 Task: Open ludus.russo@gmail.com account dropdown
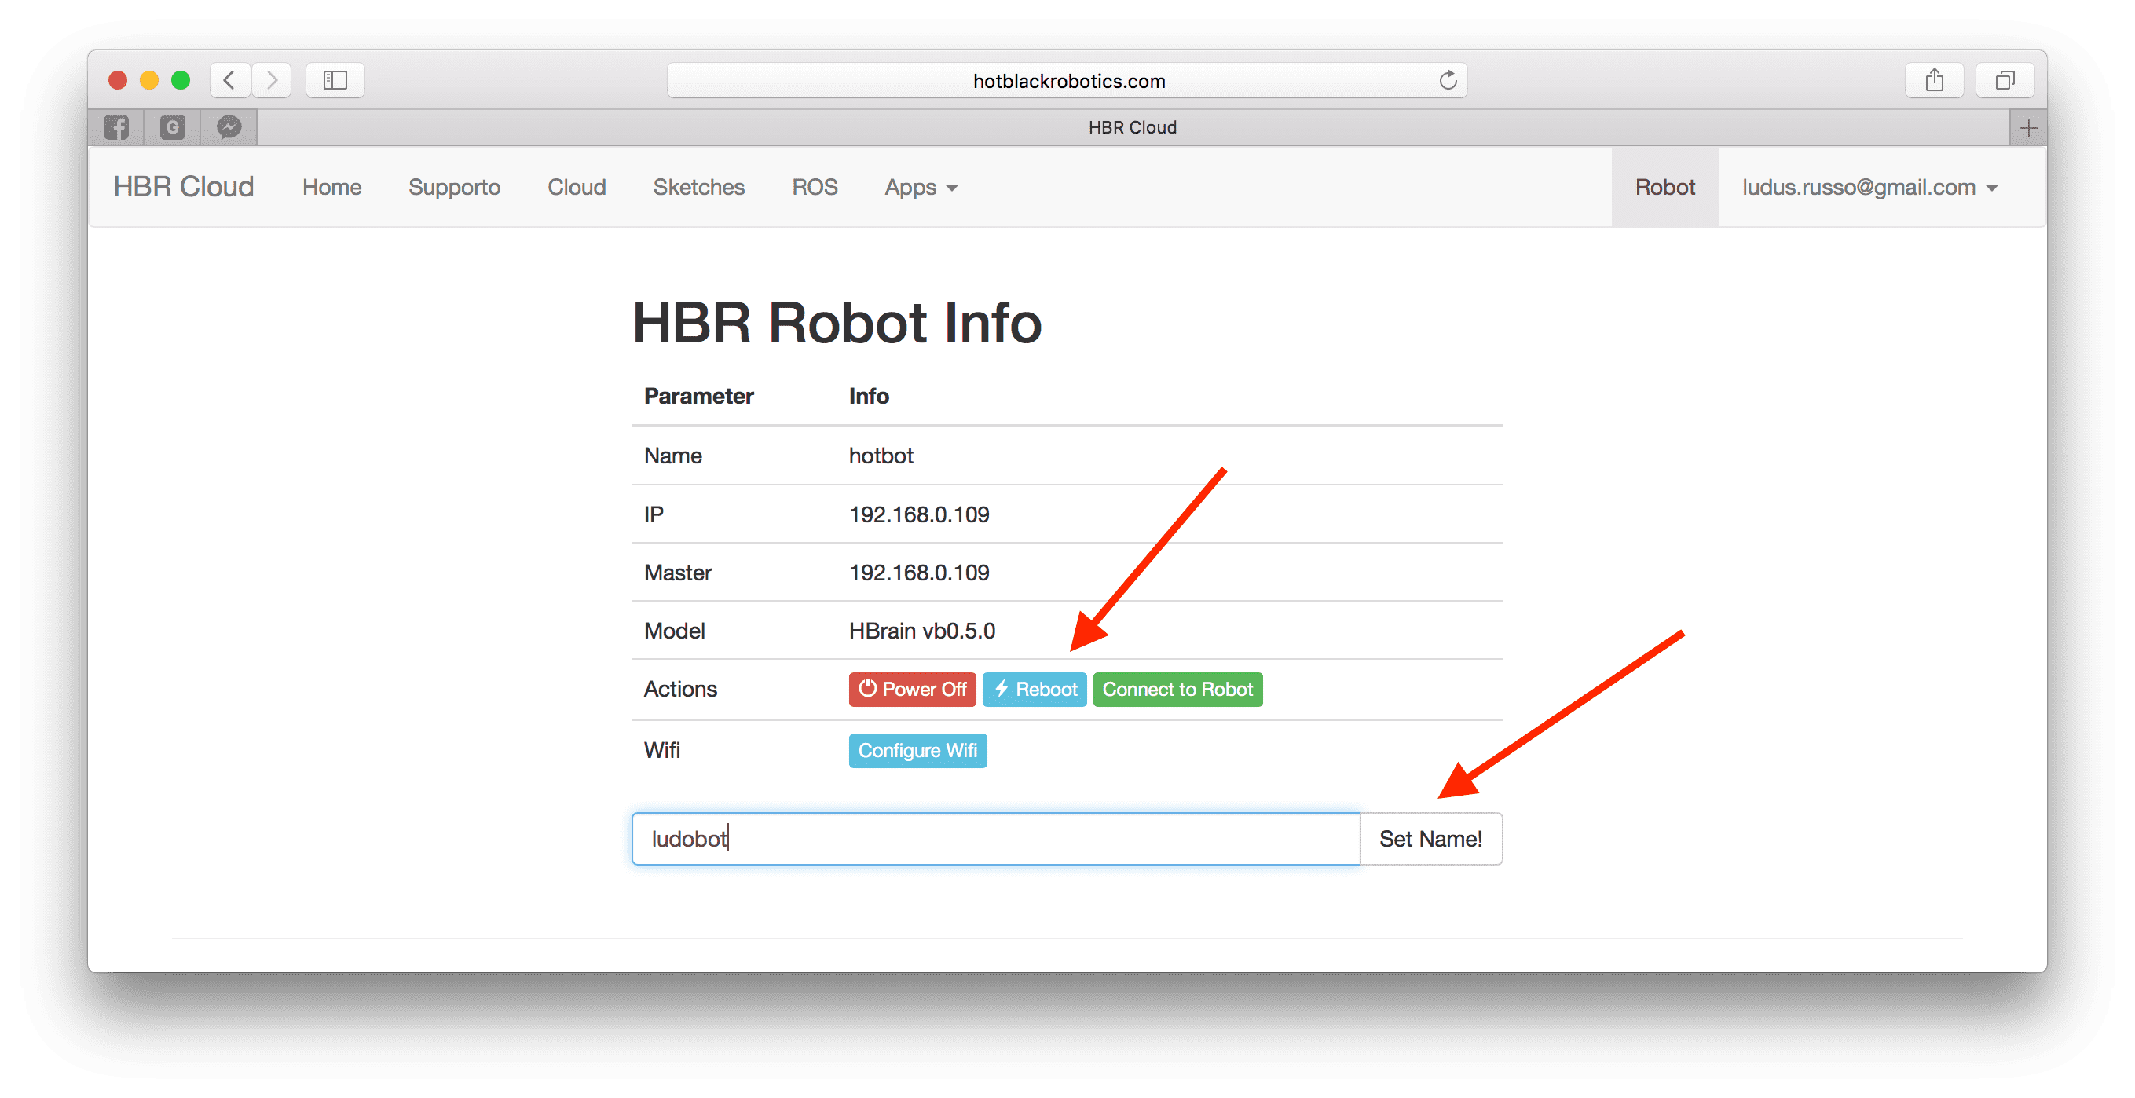click(x=1869, y=187)
